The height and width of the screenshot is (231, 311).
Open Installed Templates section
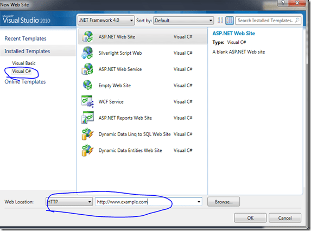point(27,51)
